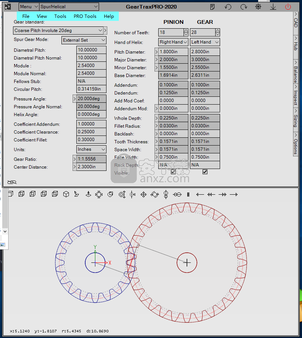Screen dimensions: 302x338
Task: Open the Help menu
Action: click(109, 16)
